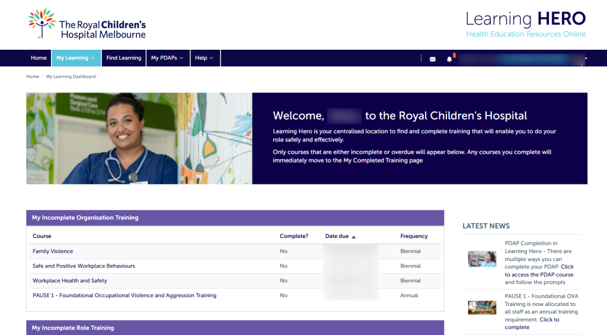The width and height of the screenshot is (607, 335).
Task: Open the PDAP Completion news thumbnail
Action: (482, 259)
